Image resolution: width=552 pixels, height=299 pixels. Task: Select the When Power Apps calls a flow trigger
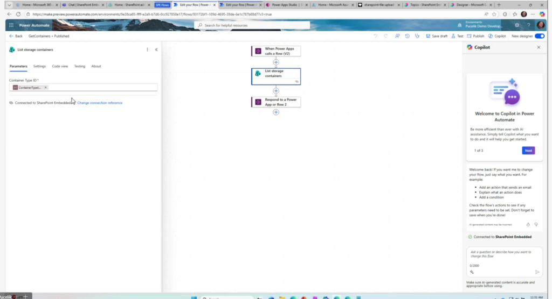(x=276, y=51)
